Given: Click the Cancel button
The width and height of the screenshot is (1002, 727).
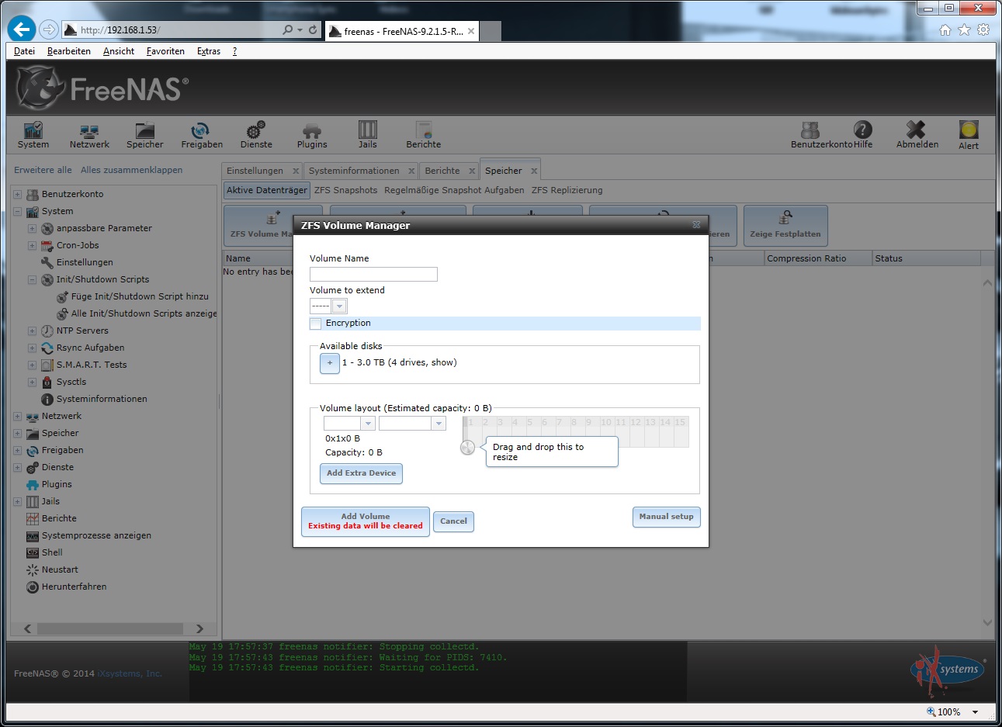Looking at the screenshot, I should (453, 521).
